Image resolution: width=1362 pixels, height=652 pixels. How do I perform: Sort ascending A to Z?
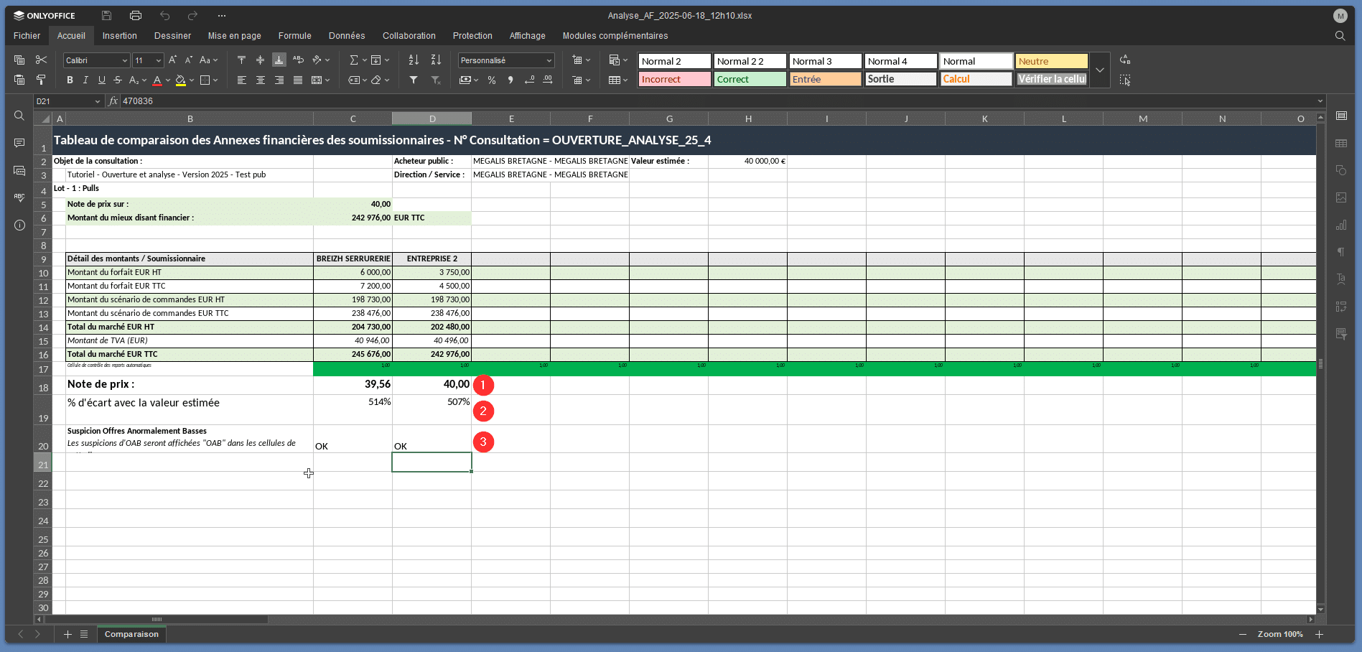pos(413,60)
